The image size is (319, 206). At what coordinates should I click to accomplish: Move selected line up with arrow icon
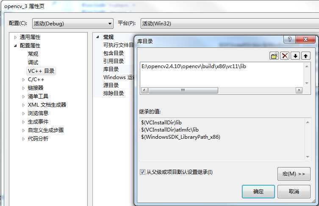click(x=305, y=56)
